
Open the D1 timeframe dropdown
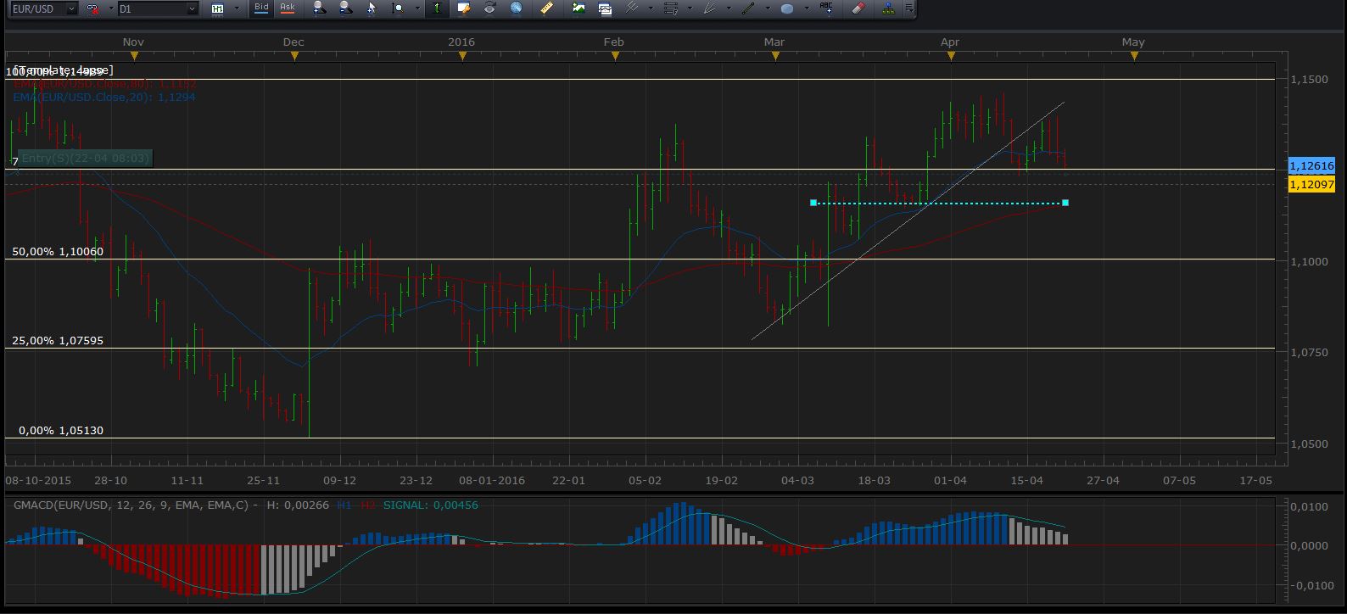tap(192, 8)
